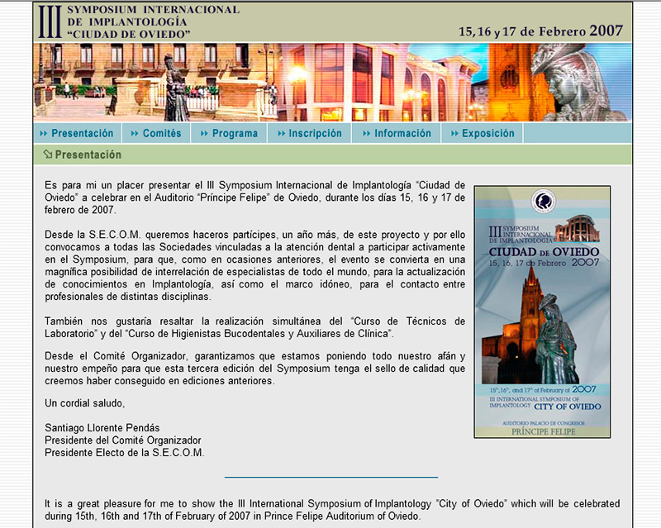Click the Oviedo city banner image
The image size is (661, 528).
pyautogui.click(x=333, y=83)
